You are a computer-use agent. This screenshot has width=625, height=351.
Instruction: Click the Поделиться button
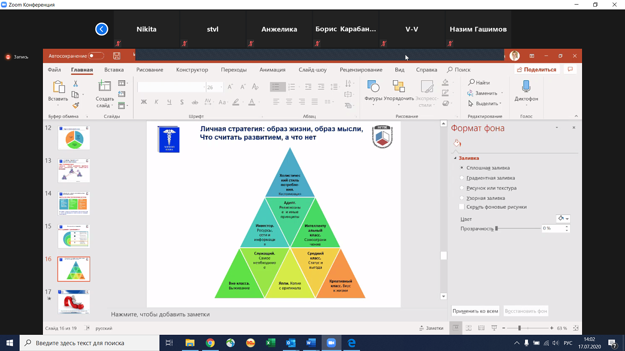click(x=537, y=69)
